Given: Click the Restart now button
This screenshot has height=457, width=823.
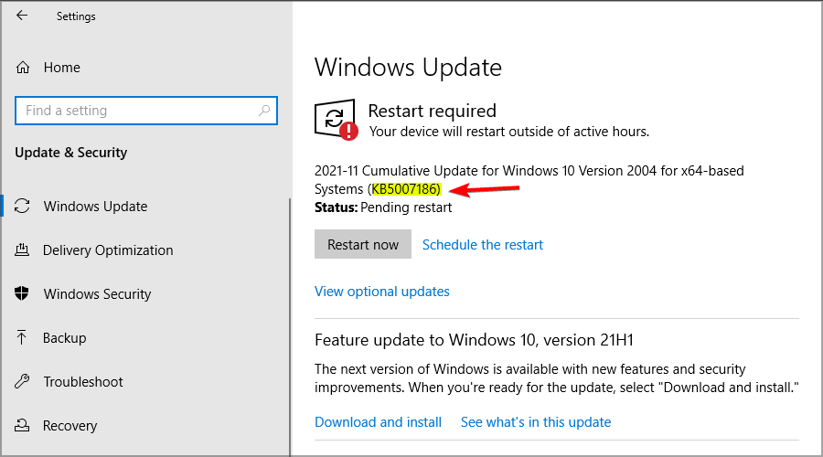Looking at the screenshot, I should [x=363, y=244].
